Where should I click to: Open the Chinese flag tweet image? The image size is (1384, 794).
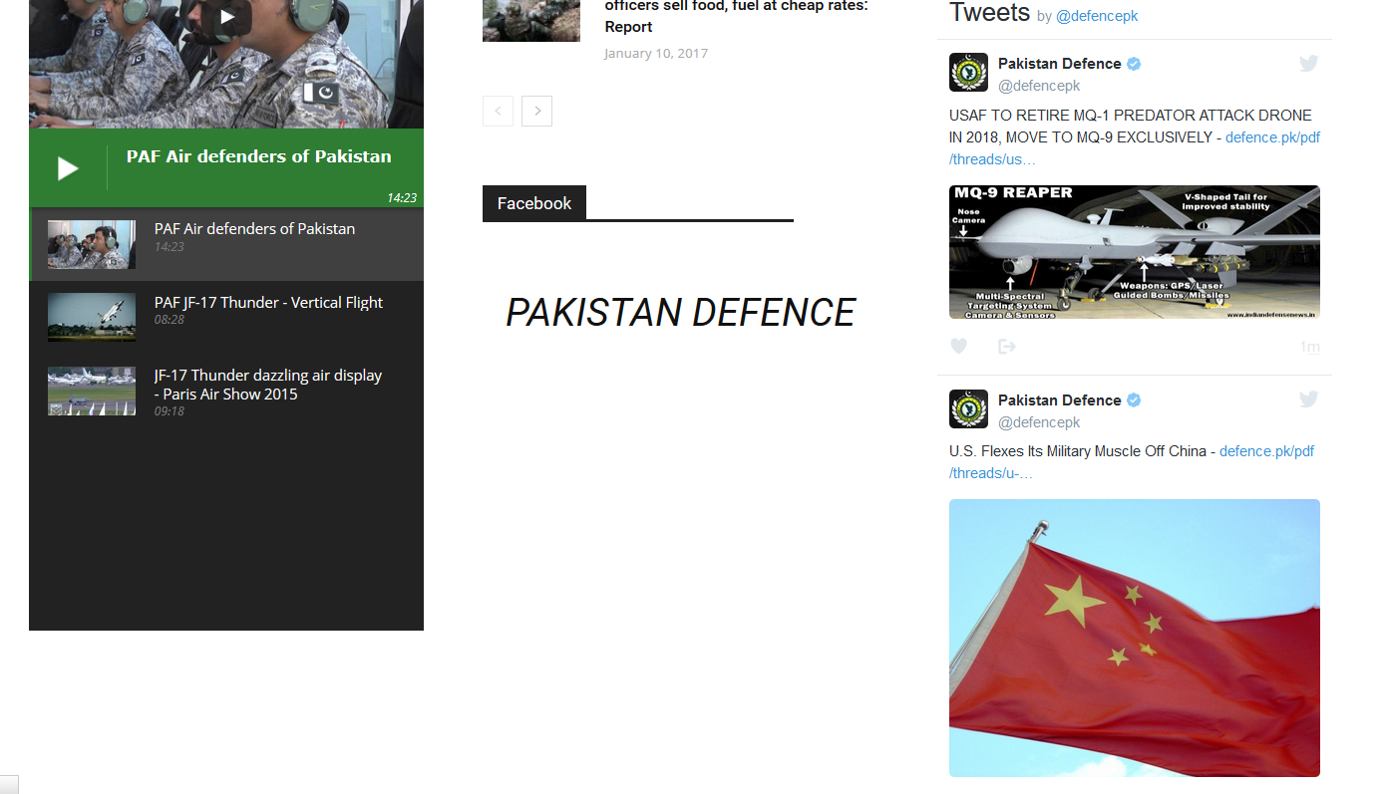pos(1135,638)
